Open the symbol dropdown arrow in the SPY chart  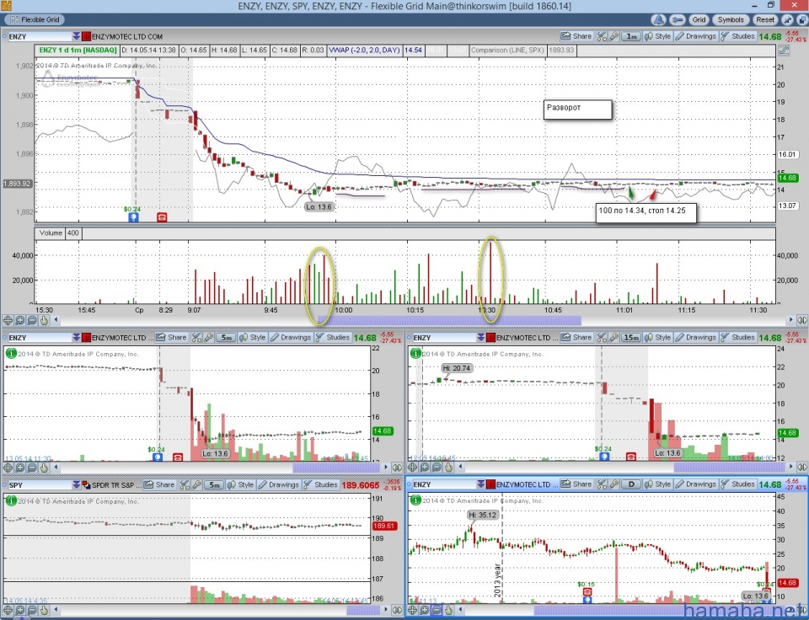click(77, 485)
